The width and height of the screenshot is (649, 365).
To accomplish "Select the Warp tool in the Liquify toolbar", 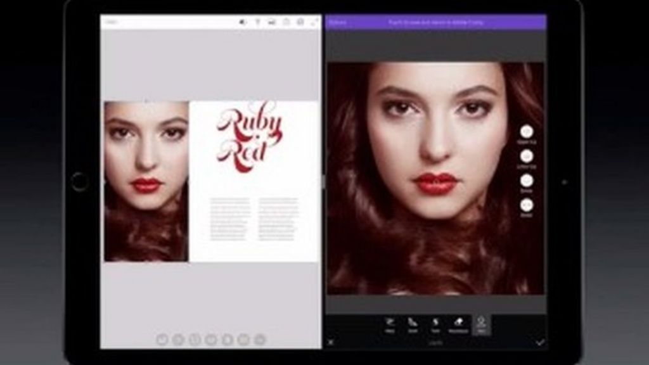I will tap(391, 322).
